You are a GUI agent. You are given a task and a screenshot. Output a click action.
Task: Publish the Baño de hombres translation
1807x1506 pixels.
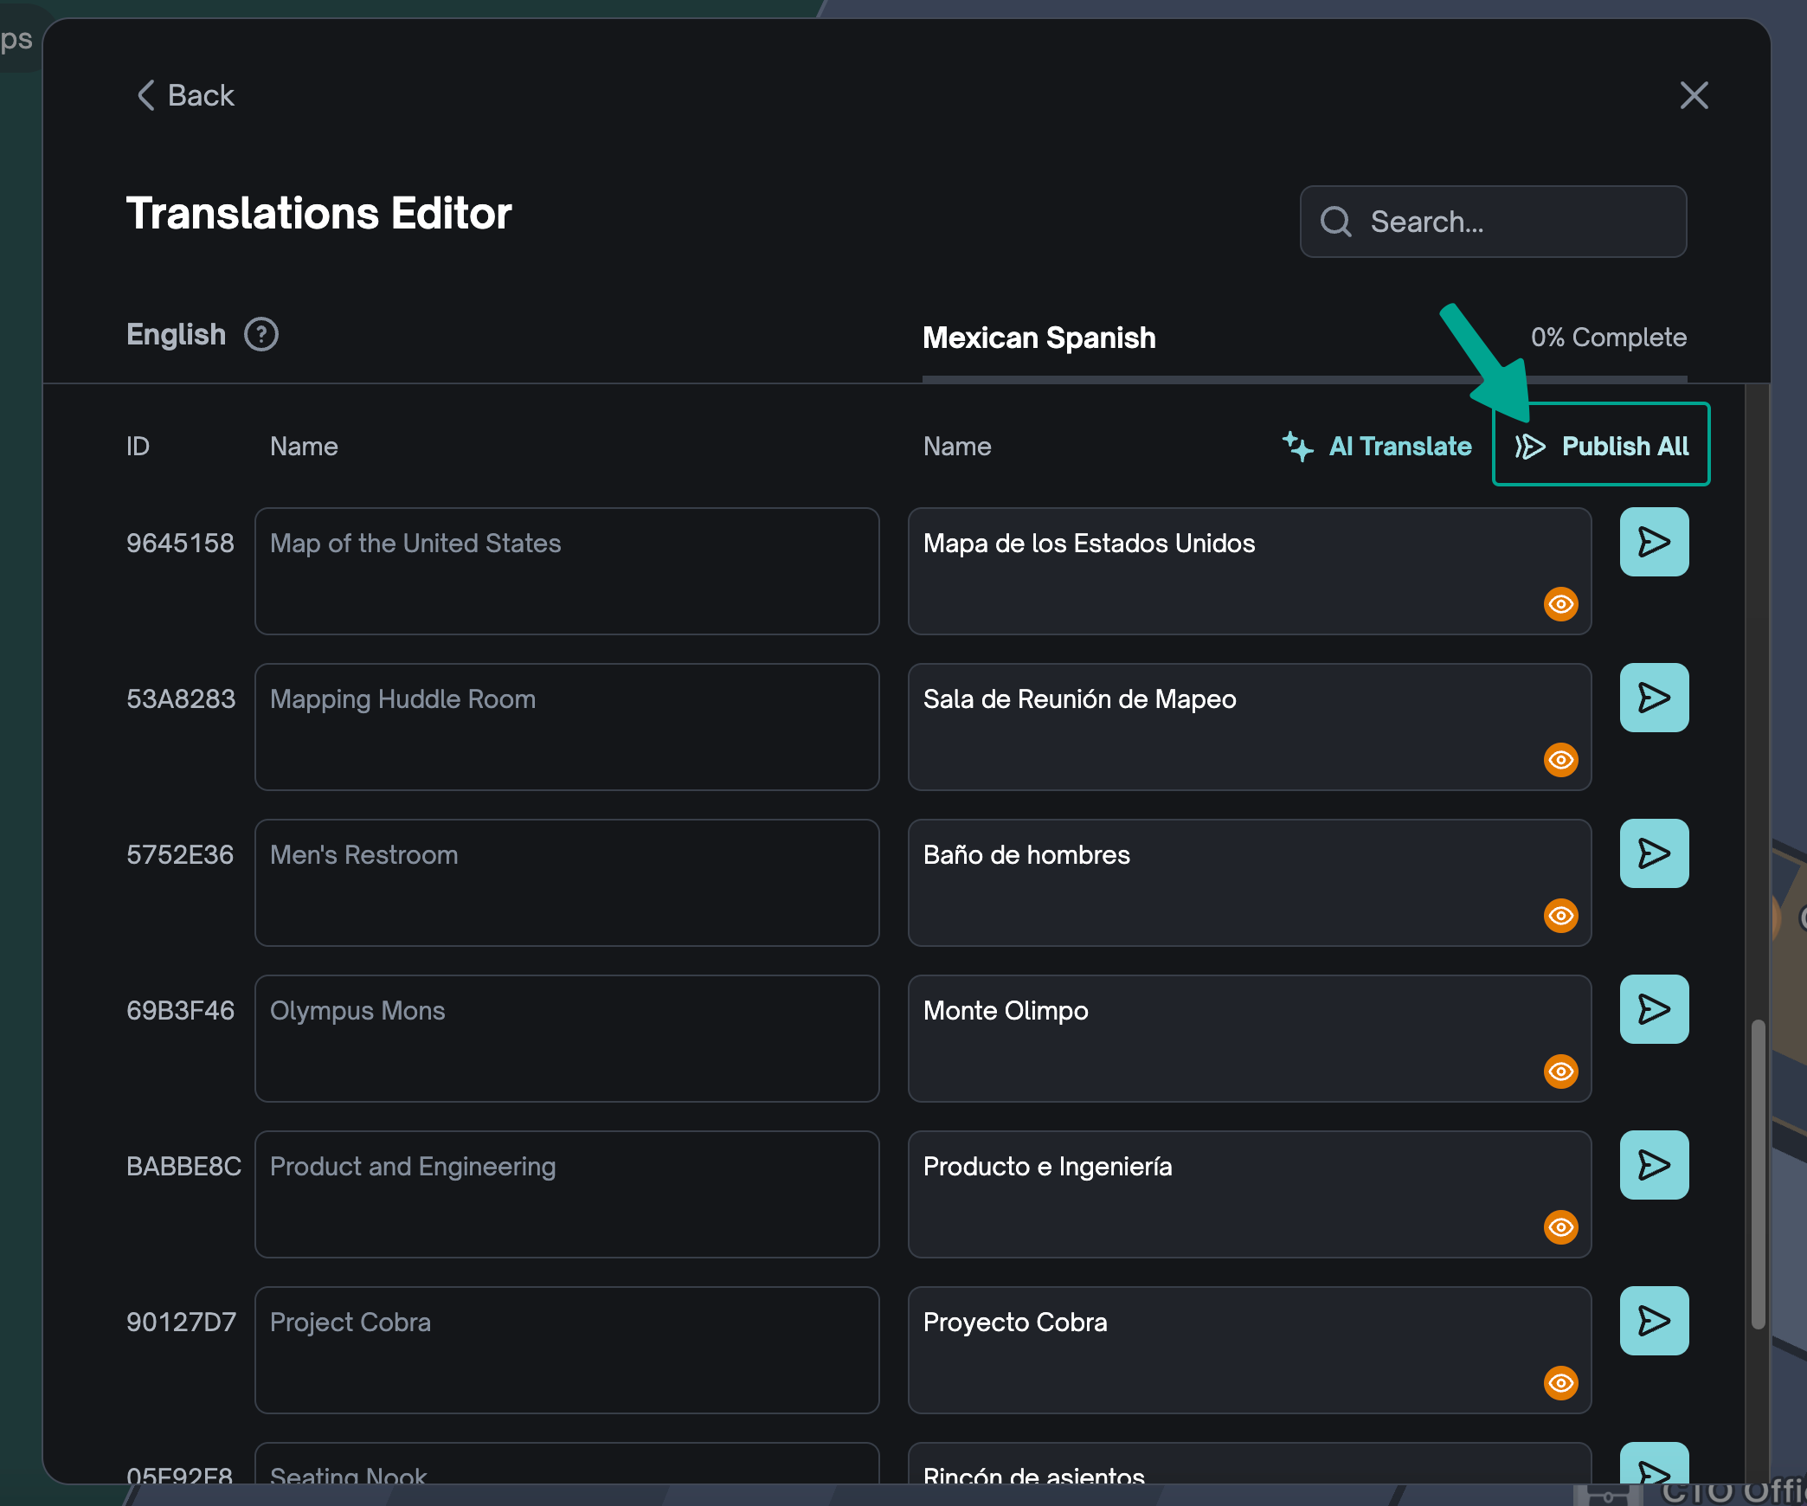click(x=1654, y=853)
